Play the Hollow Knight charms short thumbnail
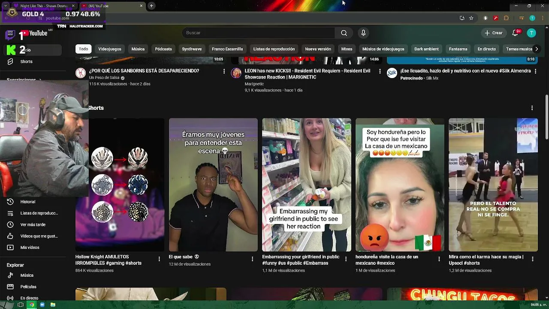549x309 pixels. [x=120, y=185]
